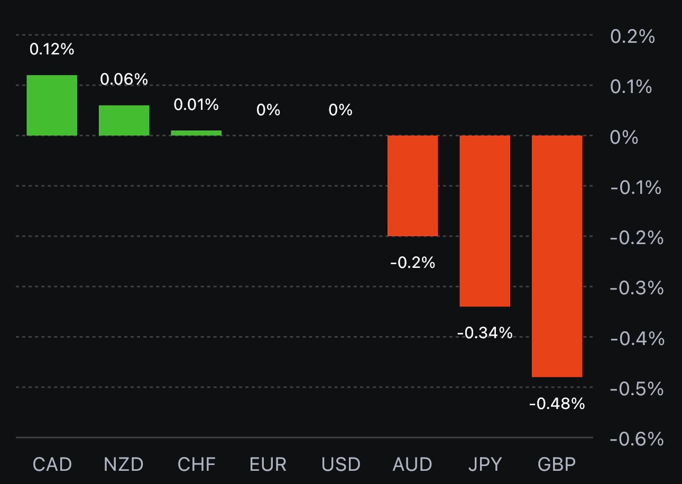Select the 0.01% value label
682x484 pixels.
pyautogui.click(x=196, y=105)
